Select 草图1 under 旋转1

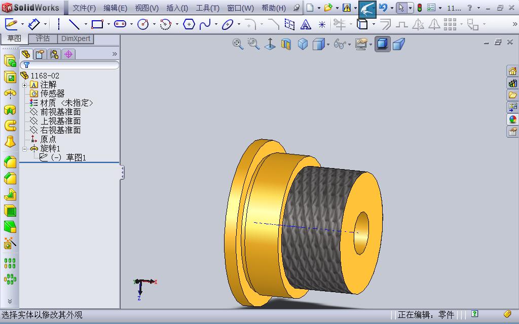coord(76,158)
